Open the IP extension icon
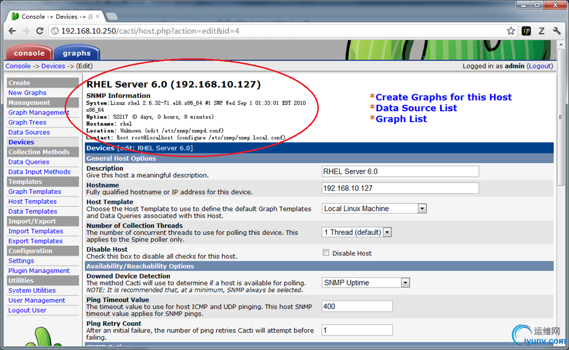569x350 pixels. (526, 31)
